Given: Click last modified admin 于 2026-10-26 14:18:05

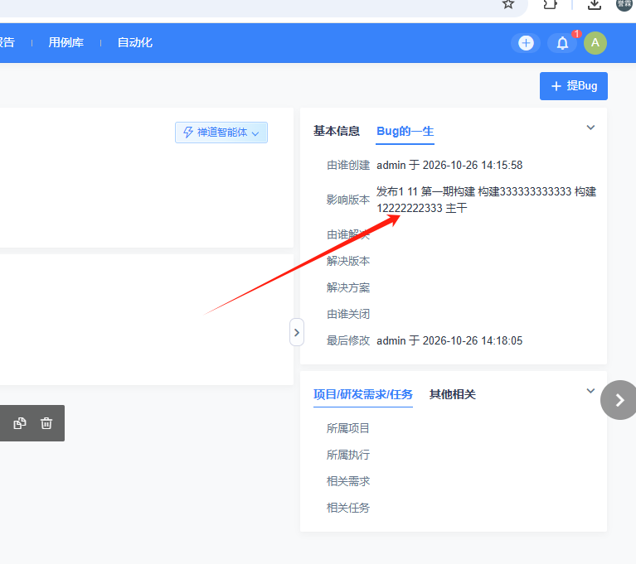Looking at the screenshot, I should click(x=449, y=340).
